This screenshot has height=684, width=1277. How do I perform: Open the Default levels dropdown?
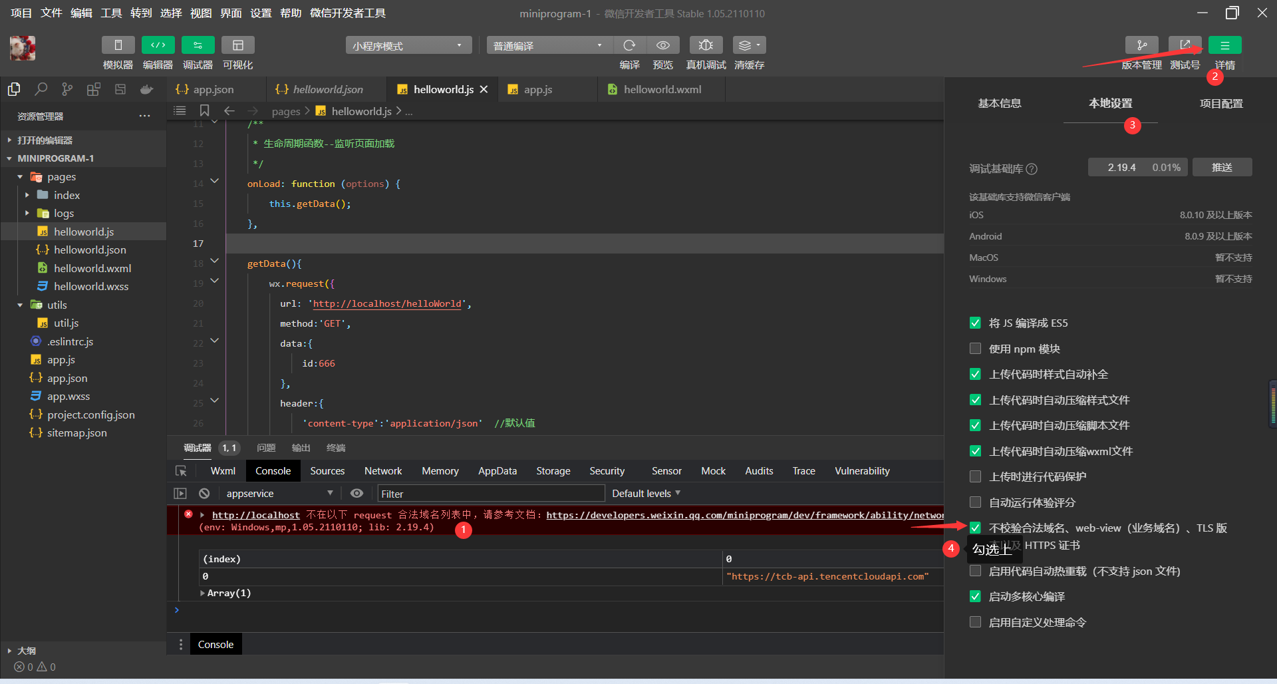(x=646, y=493)
